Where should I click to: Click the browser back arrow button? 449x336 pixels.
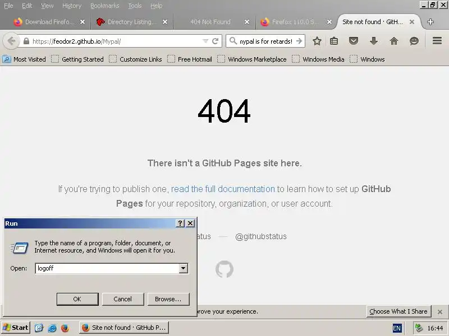pos(11,41)
